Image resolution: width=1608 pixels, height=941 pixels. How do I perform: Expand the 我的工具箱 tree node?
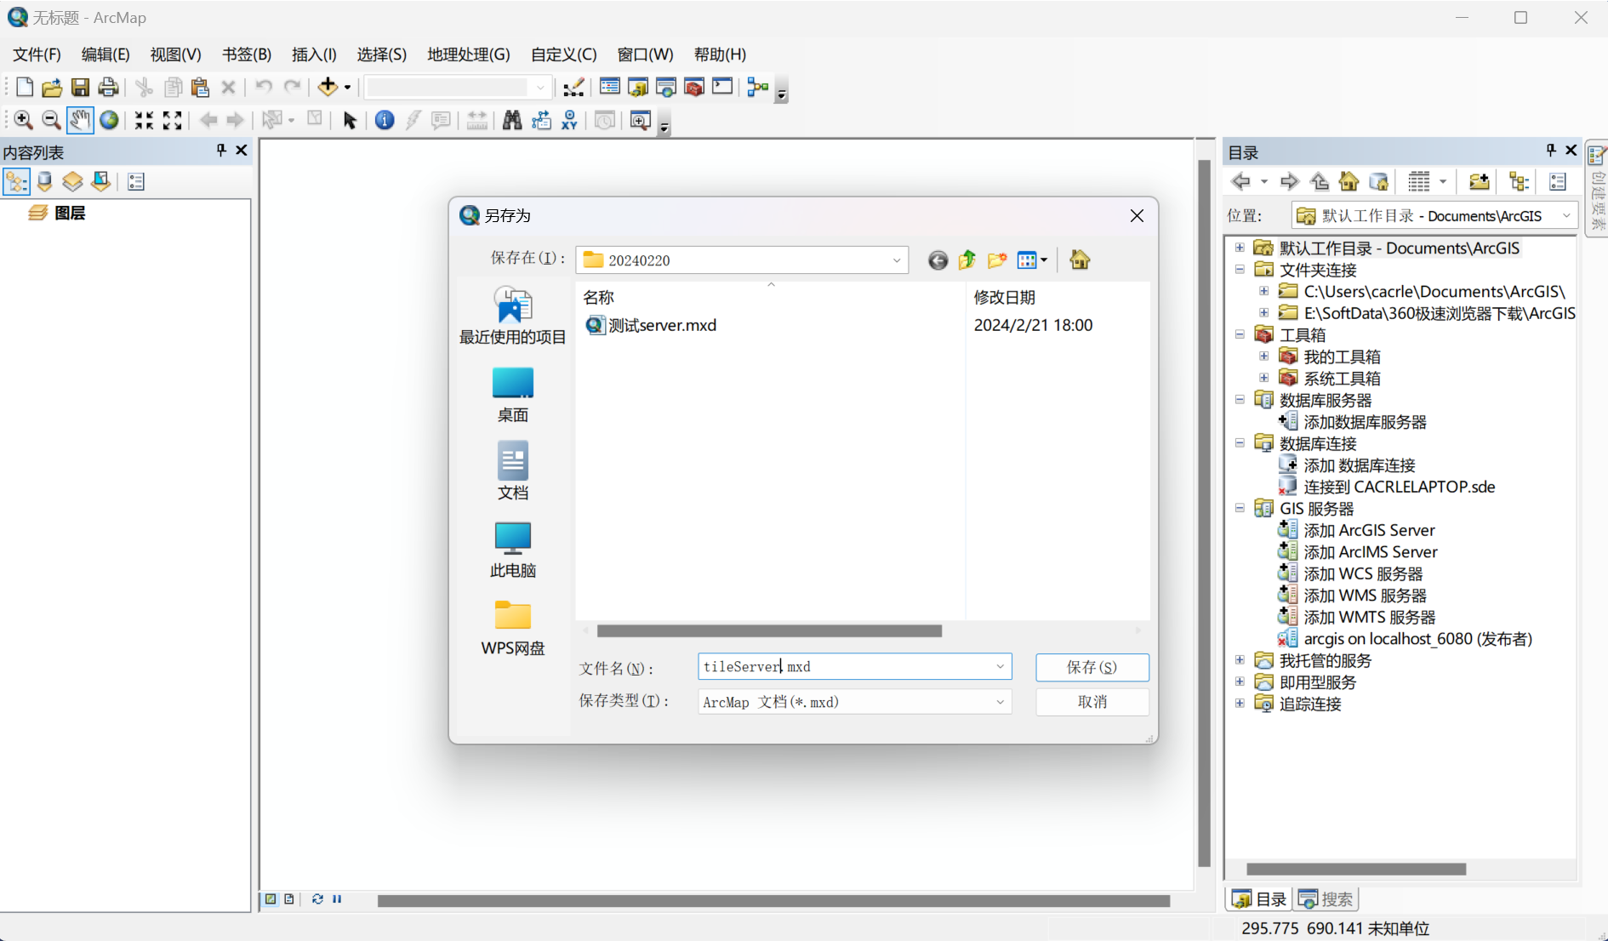pyautogui.click(x=1264, y=356)
